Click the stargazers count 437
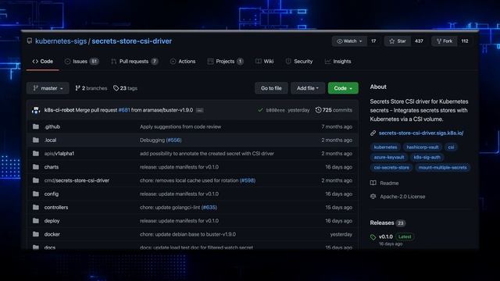The height and width of the screenshot is (281, 500). click(419, 41)
